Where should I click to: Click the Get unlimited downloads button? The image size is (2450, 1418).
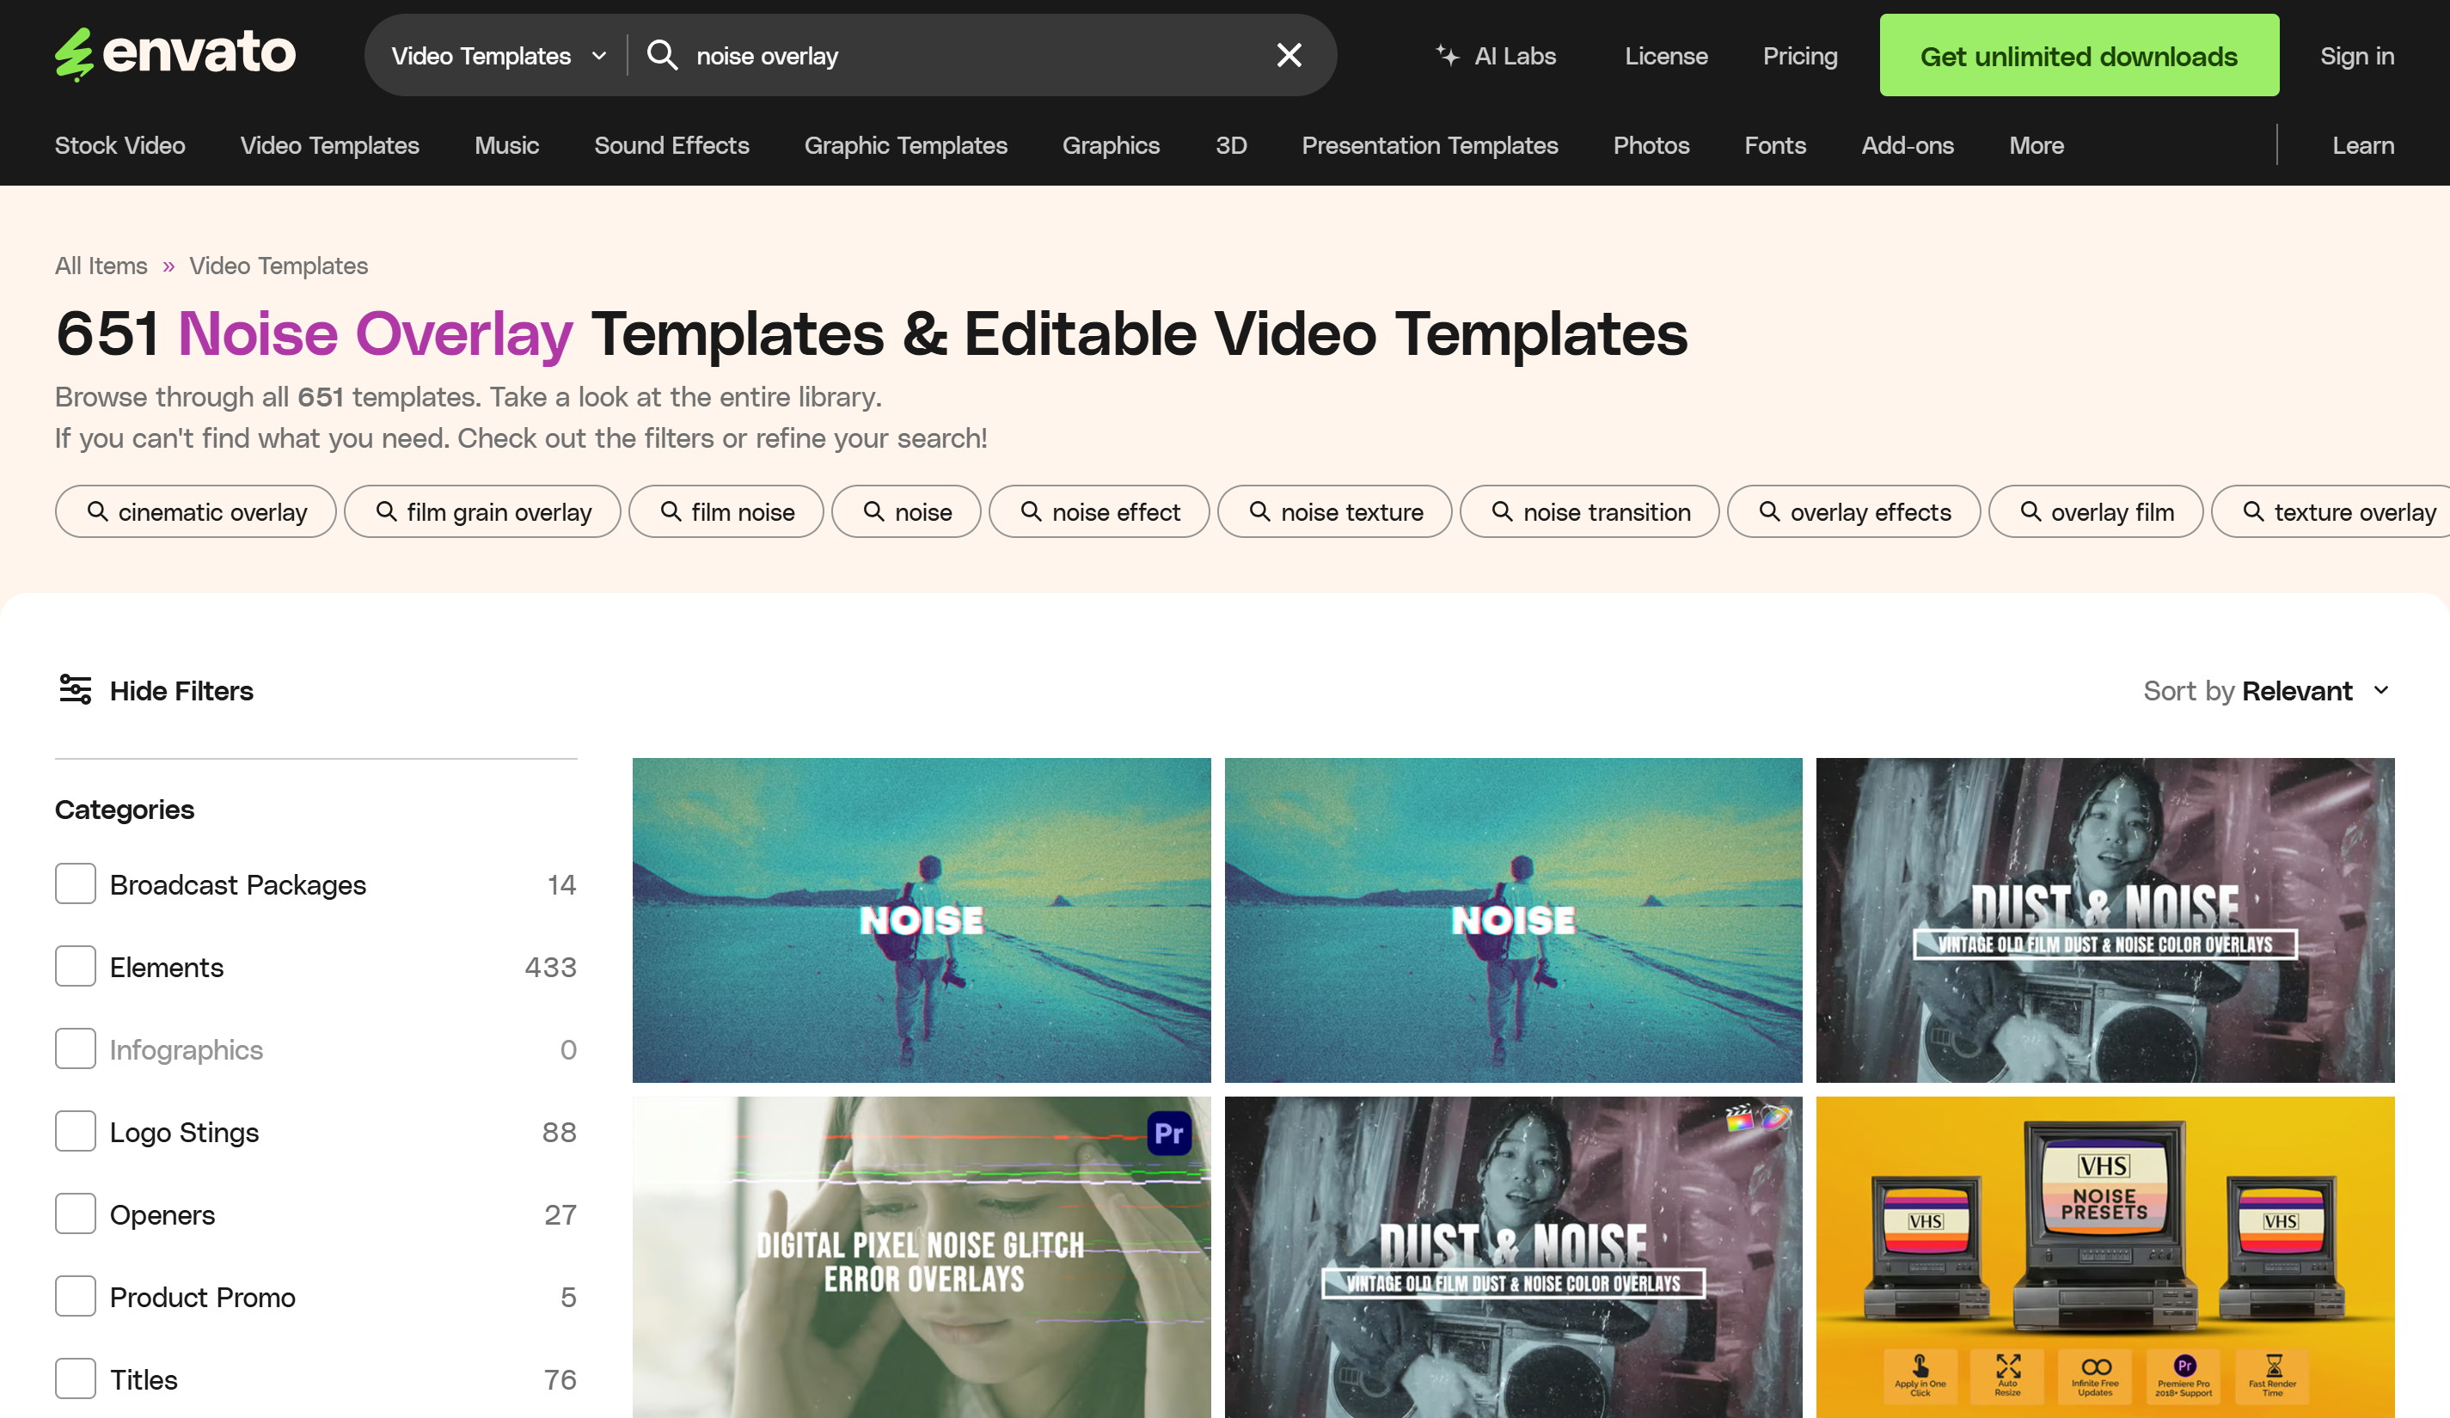pyautogui.click(x=2079, y=55)
